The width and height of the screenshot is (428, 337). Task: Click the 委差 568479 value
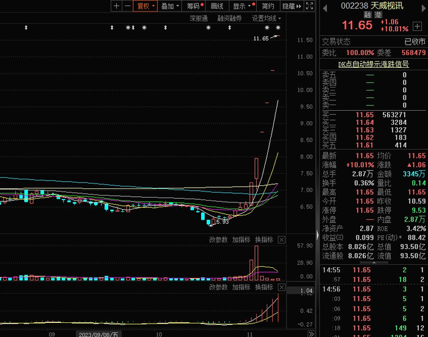(x=413, y=53)
